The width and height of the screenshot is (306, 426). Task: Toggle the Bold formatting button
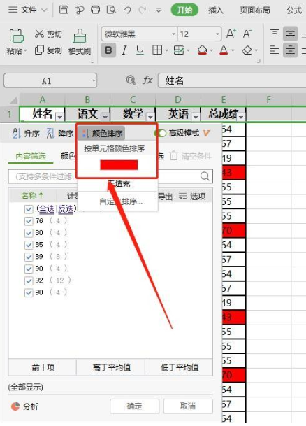pos(108,50)
